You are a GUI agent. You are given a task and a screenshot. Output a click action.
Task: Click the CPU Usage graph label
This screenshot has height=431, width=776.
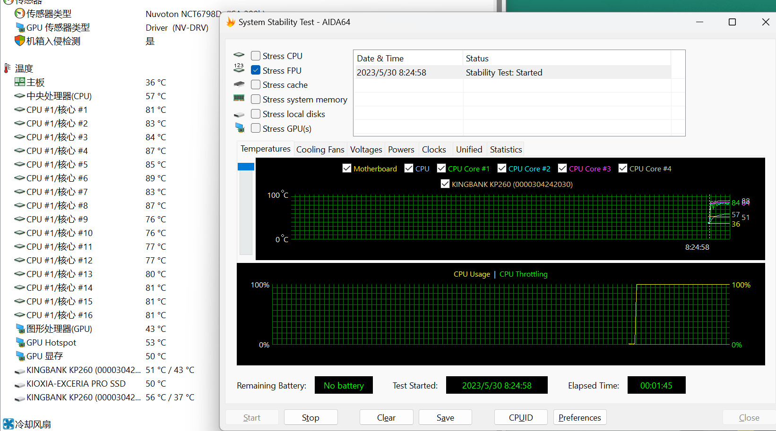[472, 274]
